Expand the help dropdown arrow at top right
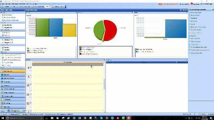 pos(213,4)
